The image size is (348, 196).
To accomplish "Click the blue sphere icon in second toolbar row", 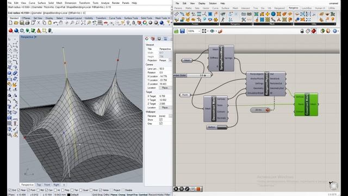I will pyautogui.click(x=16, y=30).
